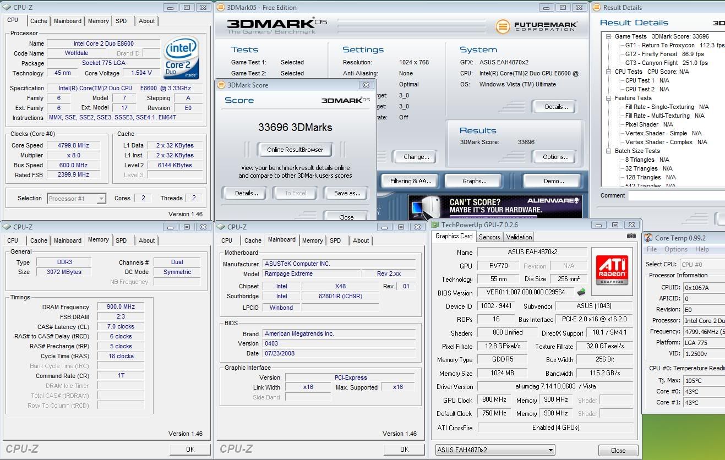This screenshot has height=460, width=725.
Task: Close the 3DMark Score dialog with X
Action: (366, 85)
